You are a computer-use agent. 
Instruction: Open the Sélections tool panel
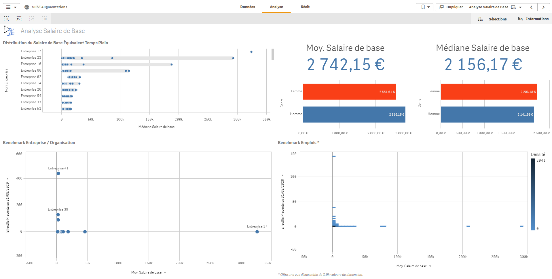point(492,19)
